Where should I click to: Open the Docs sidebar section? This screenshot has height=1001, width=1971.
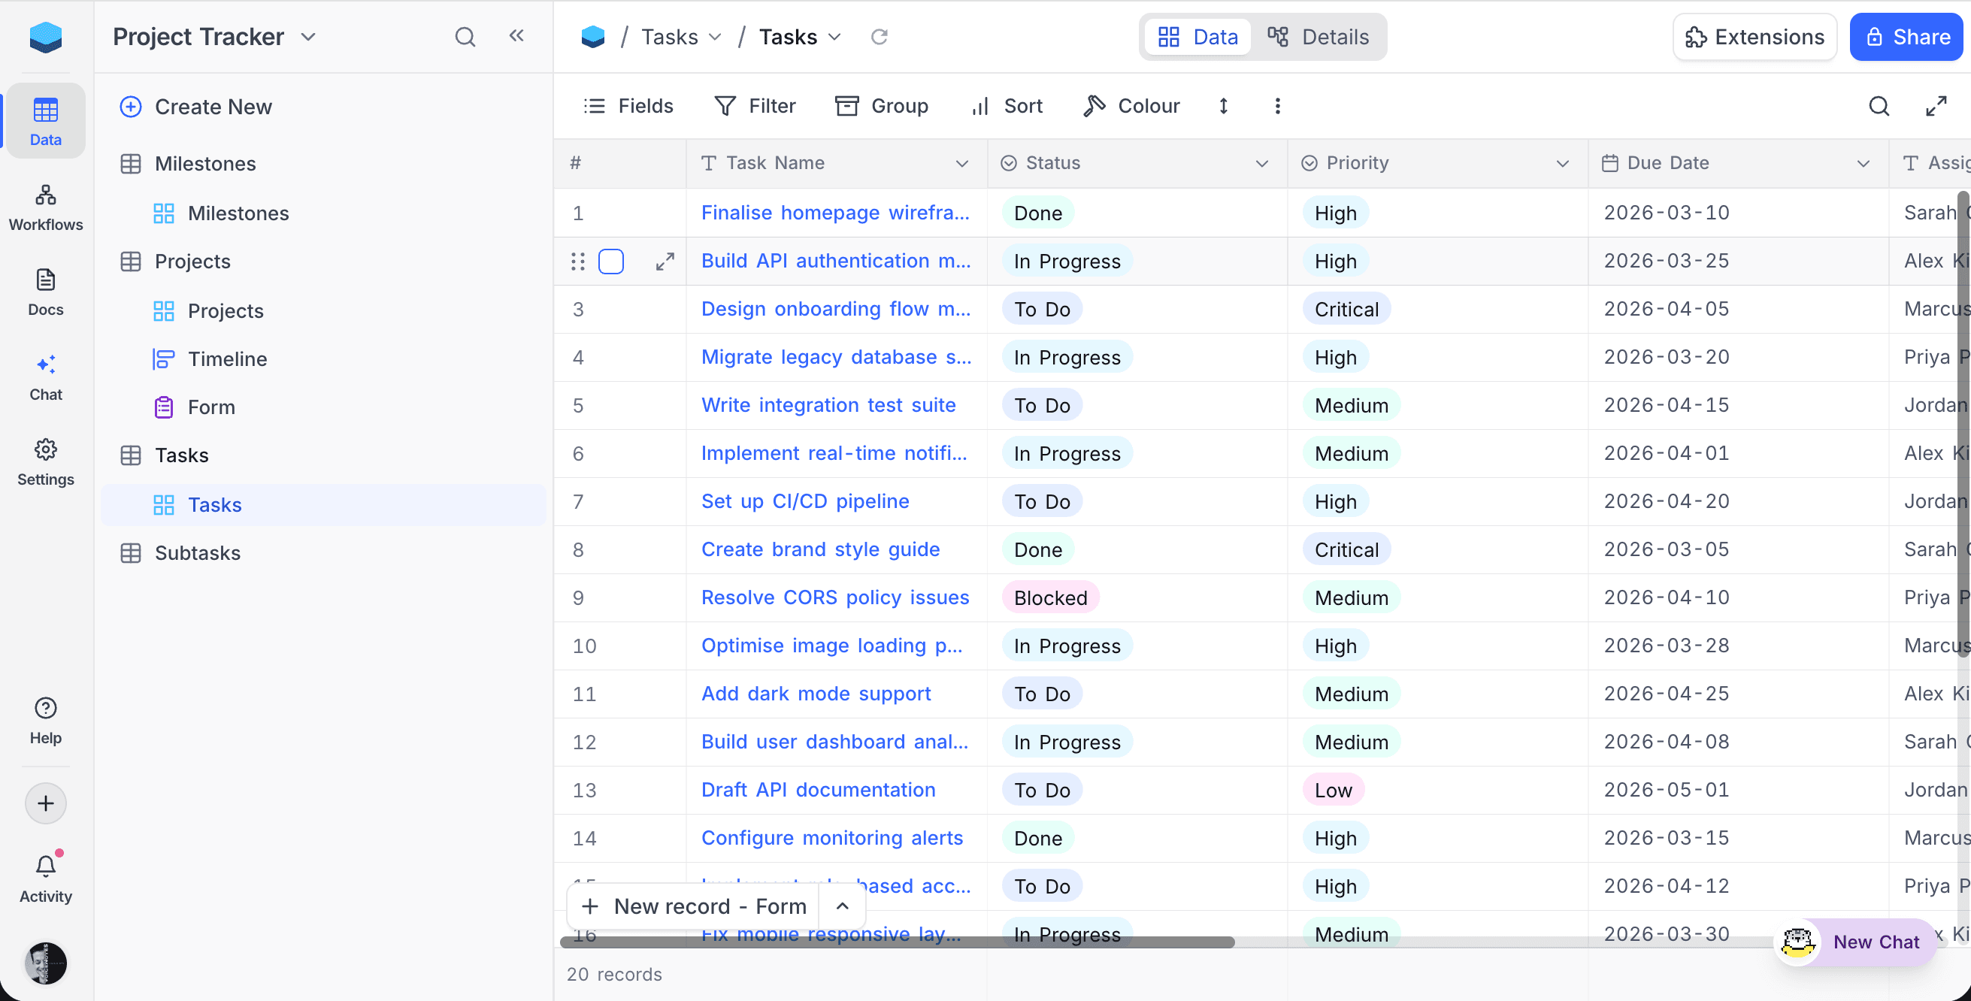(45, 292)
